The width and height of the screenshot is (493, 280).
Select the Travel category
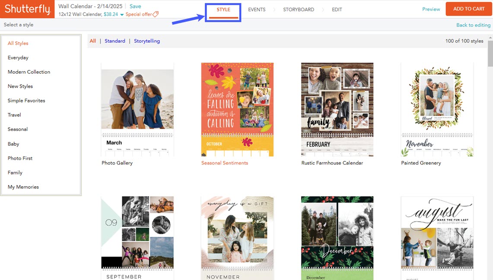point(14,115)
